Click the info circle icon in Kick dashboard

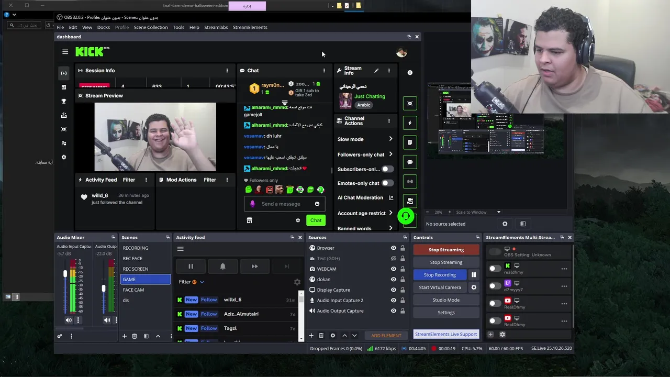[410, 73]
